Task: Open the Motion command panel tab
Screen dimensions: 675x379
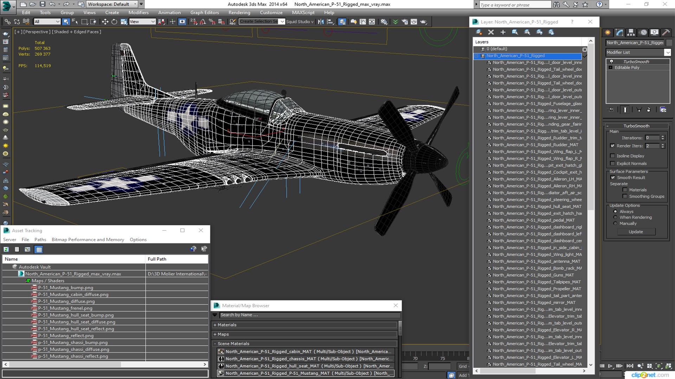Action: point(643,32)
